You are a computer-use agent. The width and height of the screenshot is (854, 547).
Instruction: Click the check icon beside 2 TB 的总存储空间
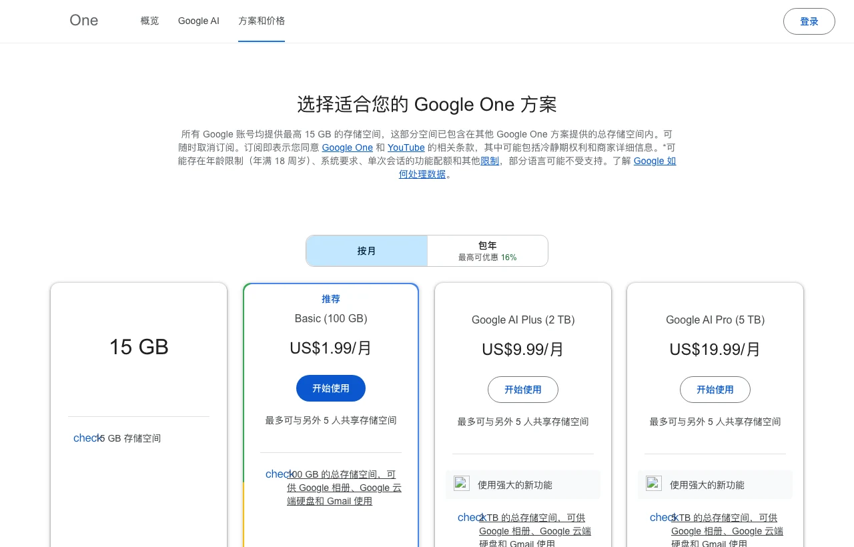471,517
